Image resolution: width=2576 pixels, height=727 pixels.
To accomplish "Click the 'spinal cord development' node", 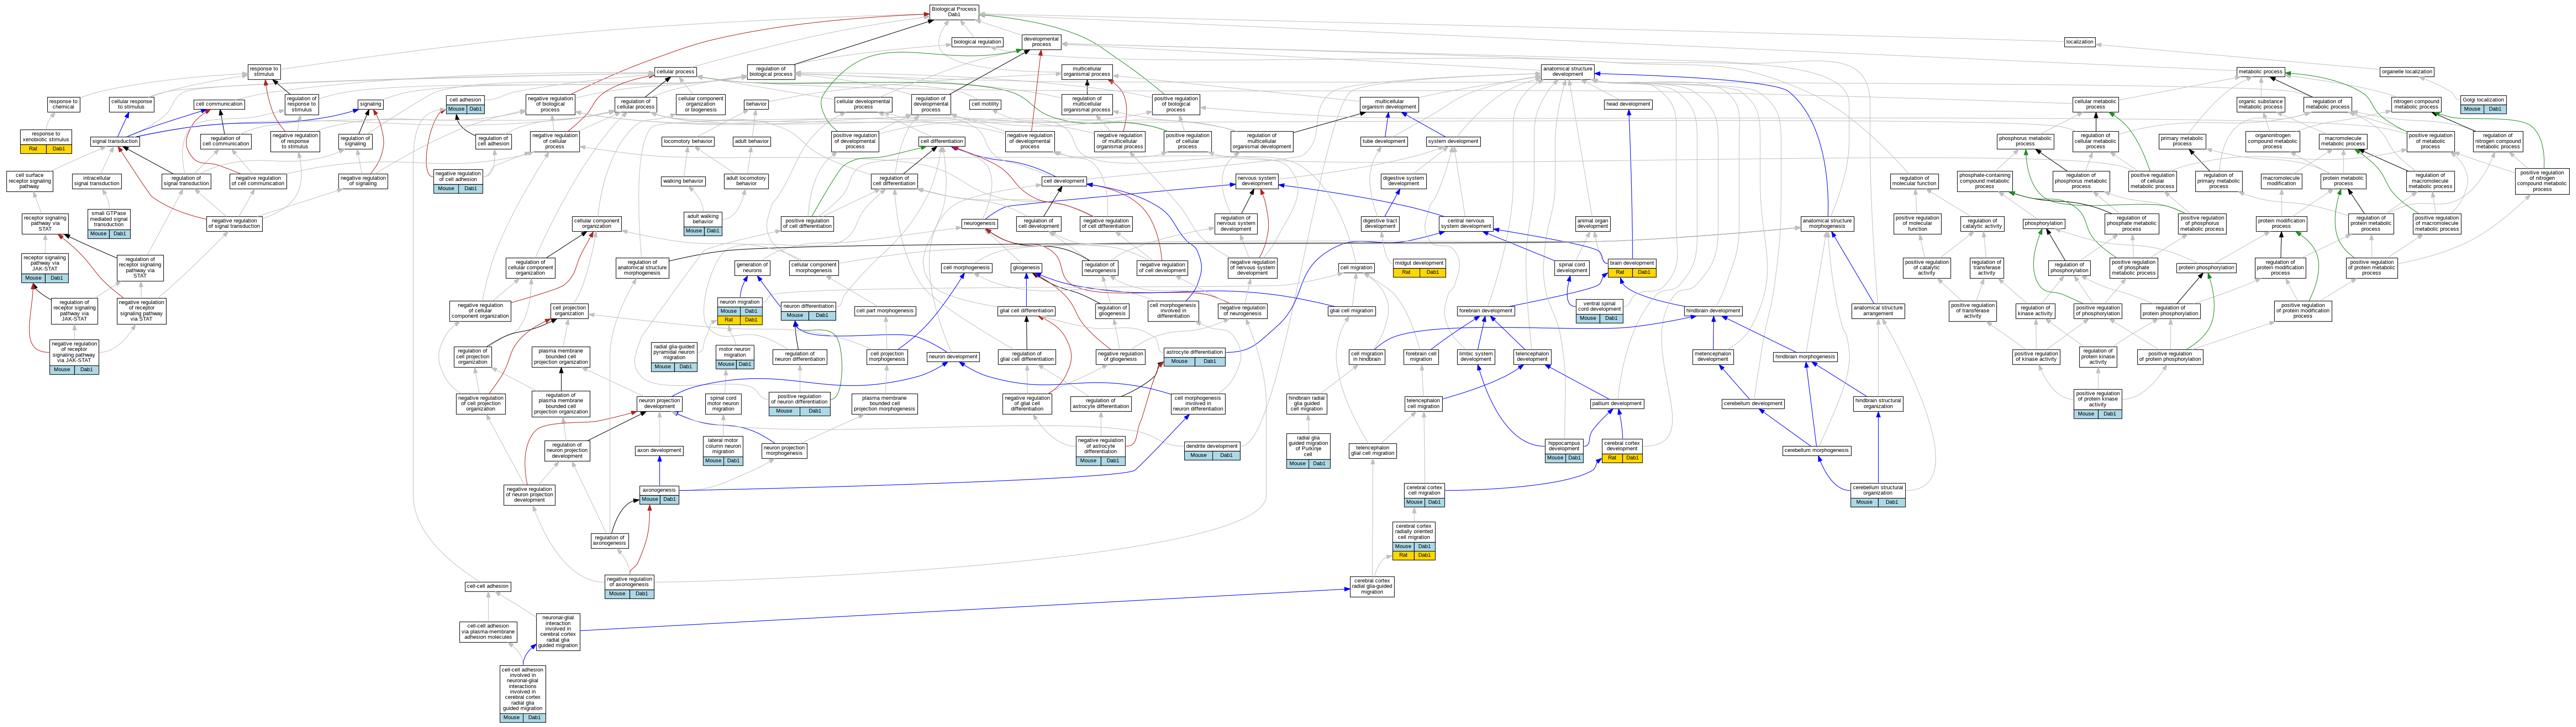I will (1571, 267).
